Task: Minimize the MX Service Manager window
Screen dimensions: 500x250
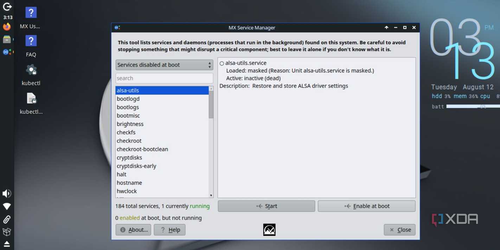Action: coord(396,27)
